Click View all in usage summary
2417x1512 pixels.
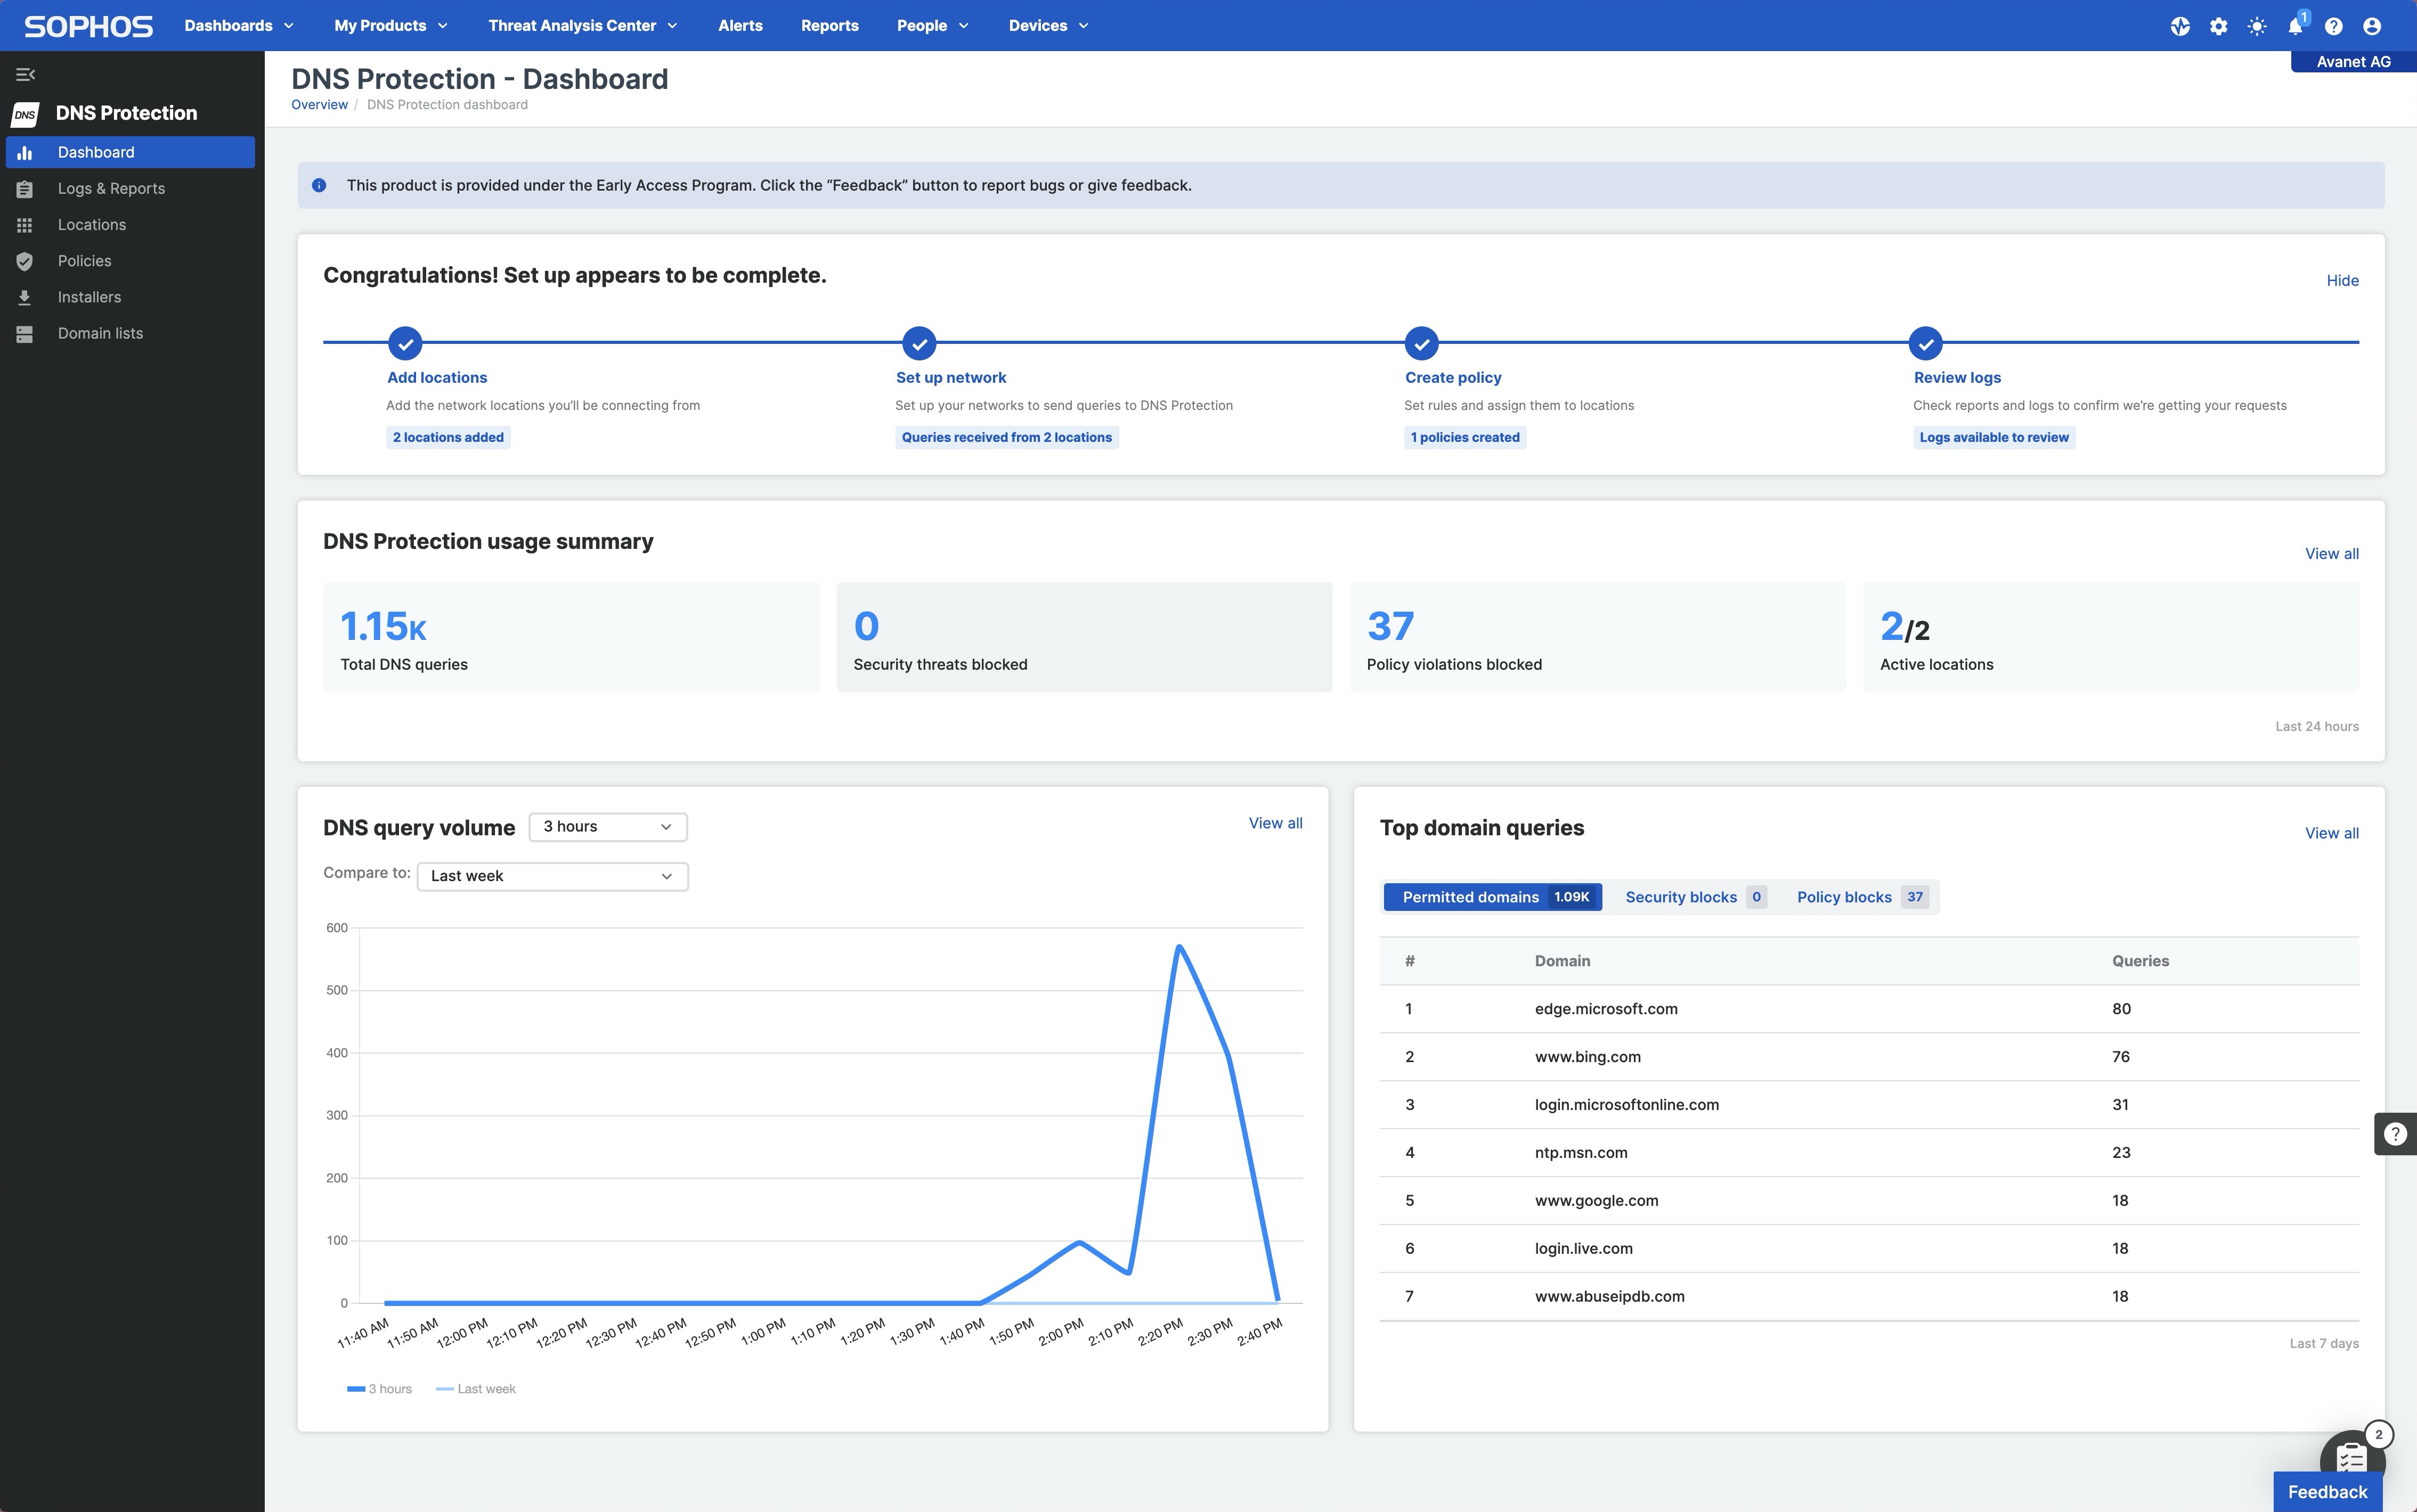2331,554
